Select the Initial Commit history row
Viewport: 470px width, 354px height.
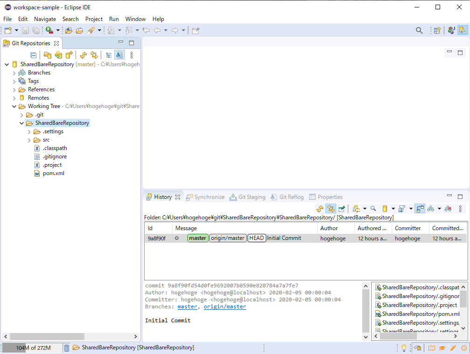click(x=283, y=238)
